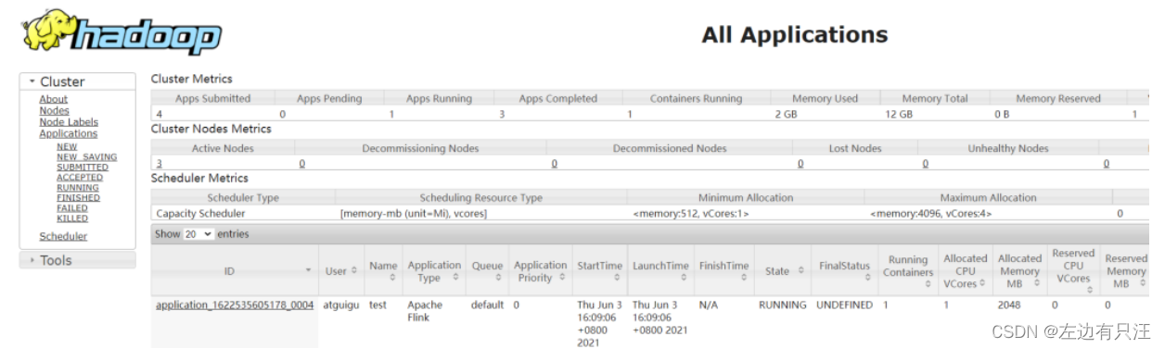Click minimum allocation memory:512 value
This screenshot has width=1165, height=349.
691,213
